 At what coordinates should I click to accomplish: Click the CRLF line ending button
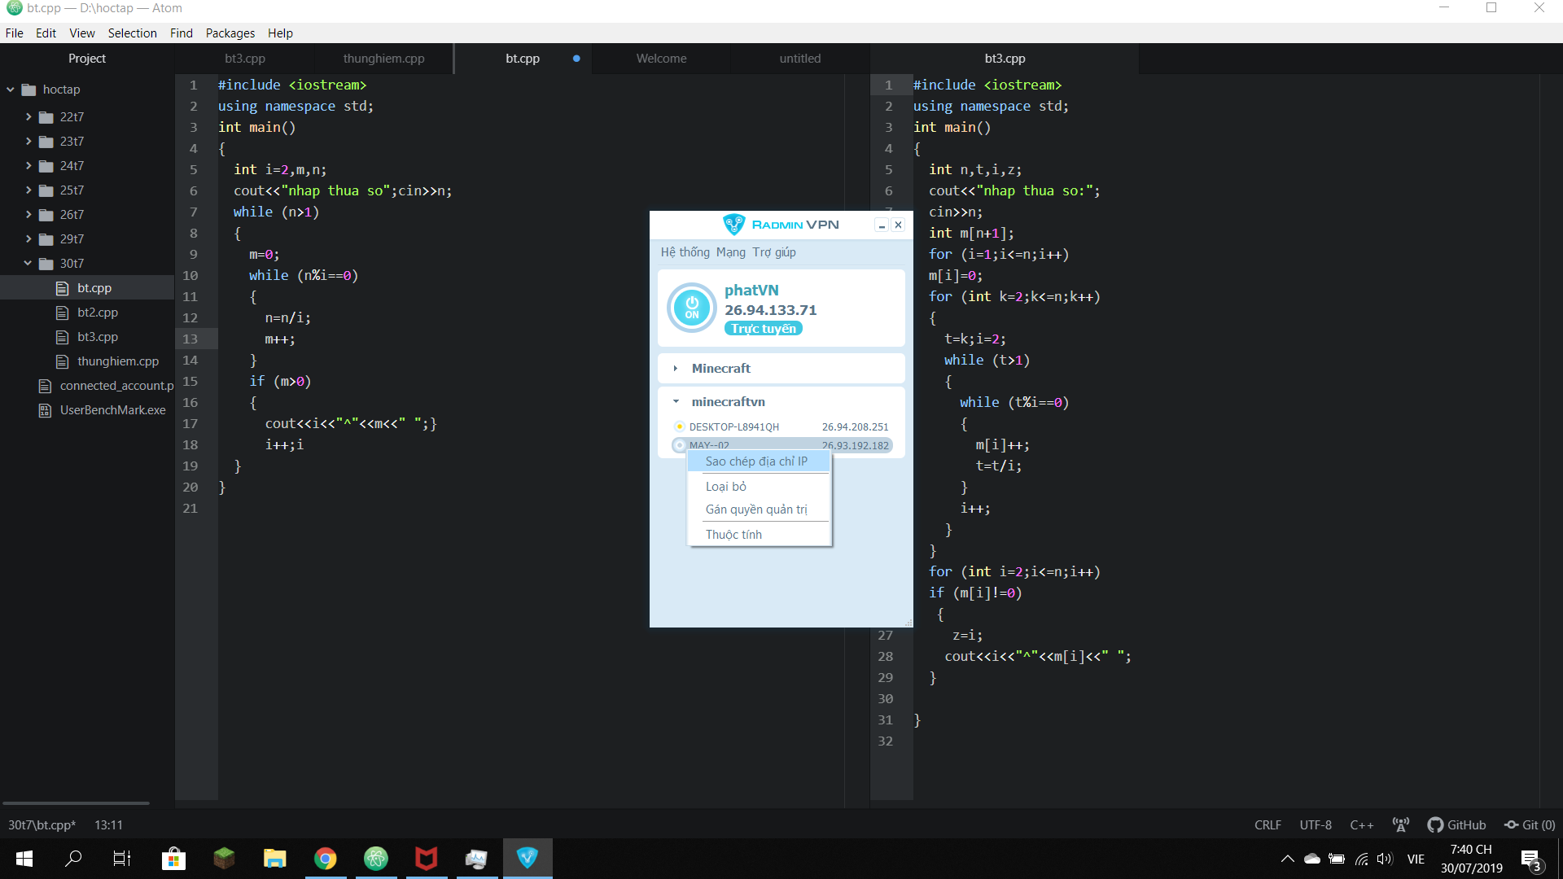click(x=1267, y=824)
